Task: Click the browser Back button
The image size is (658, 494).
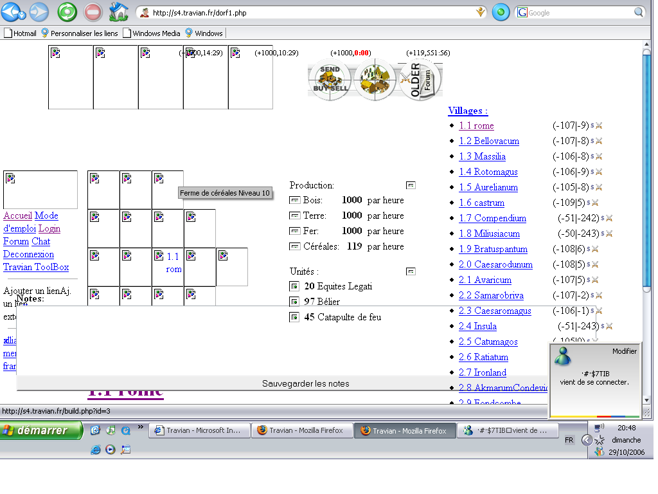Action: 11,12
